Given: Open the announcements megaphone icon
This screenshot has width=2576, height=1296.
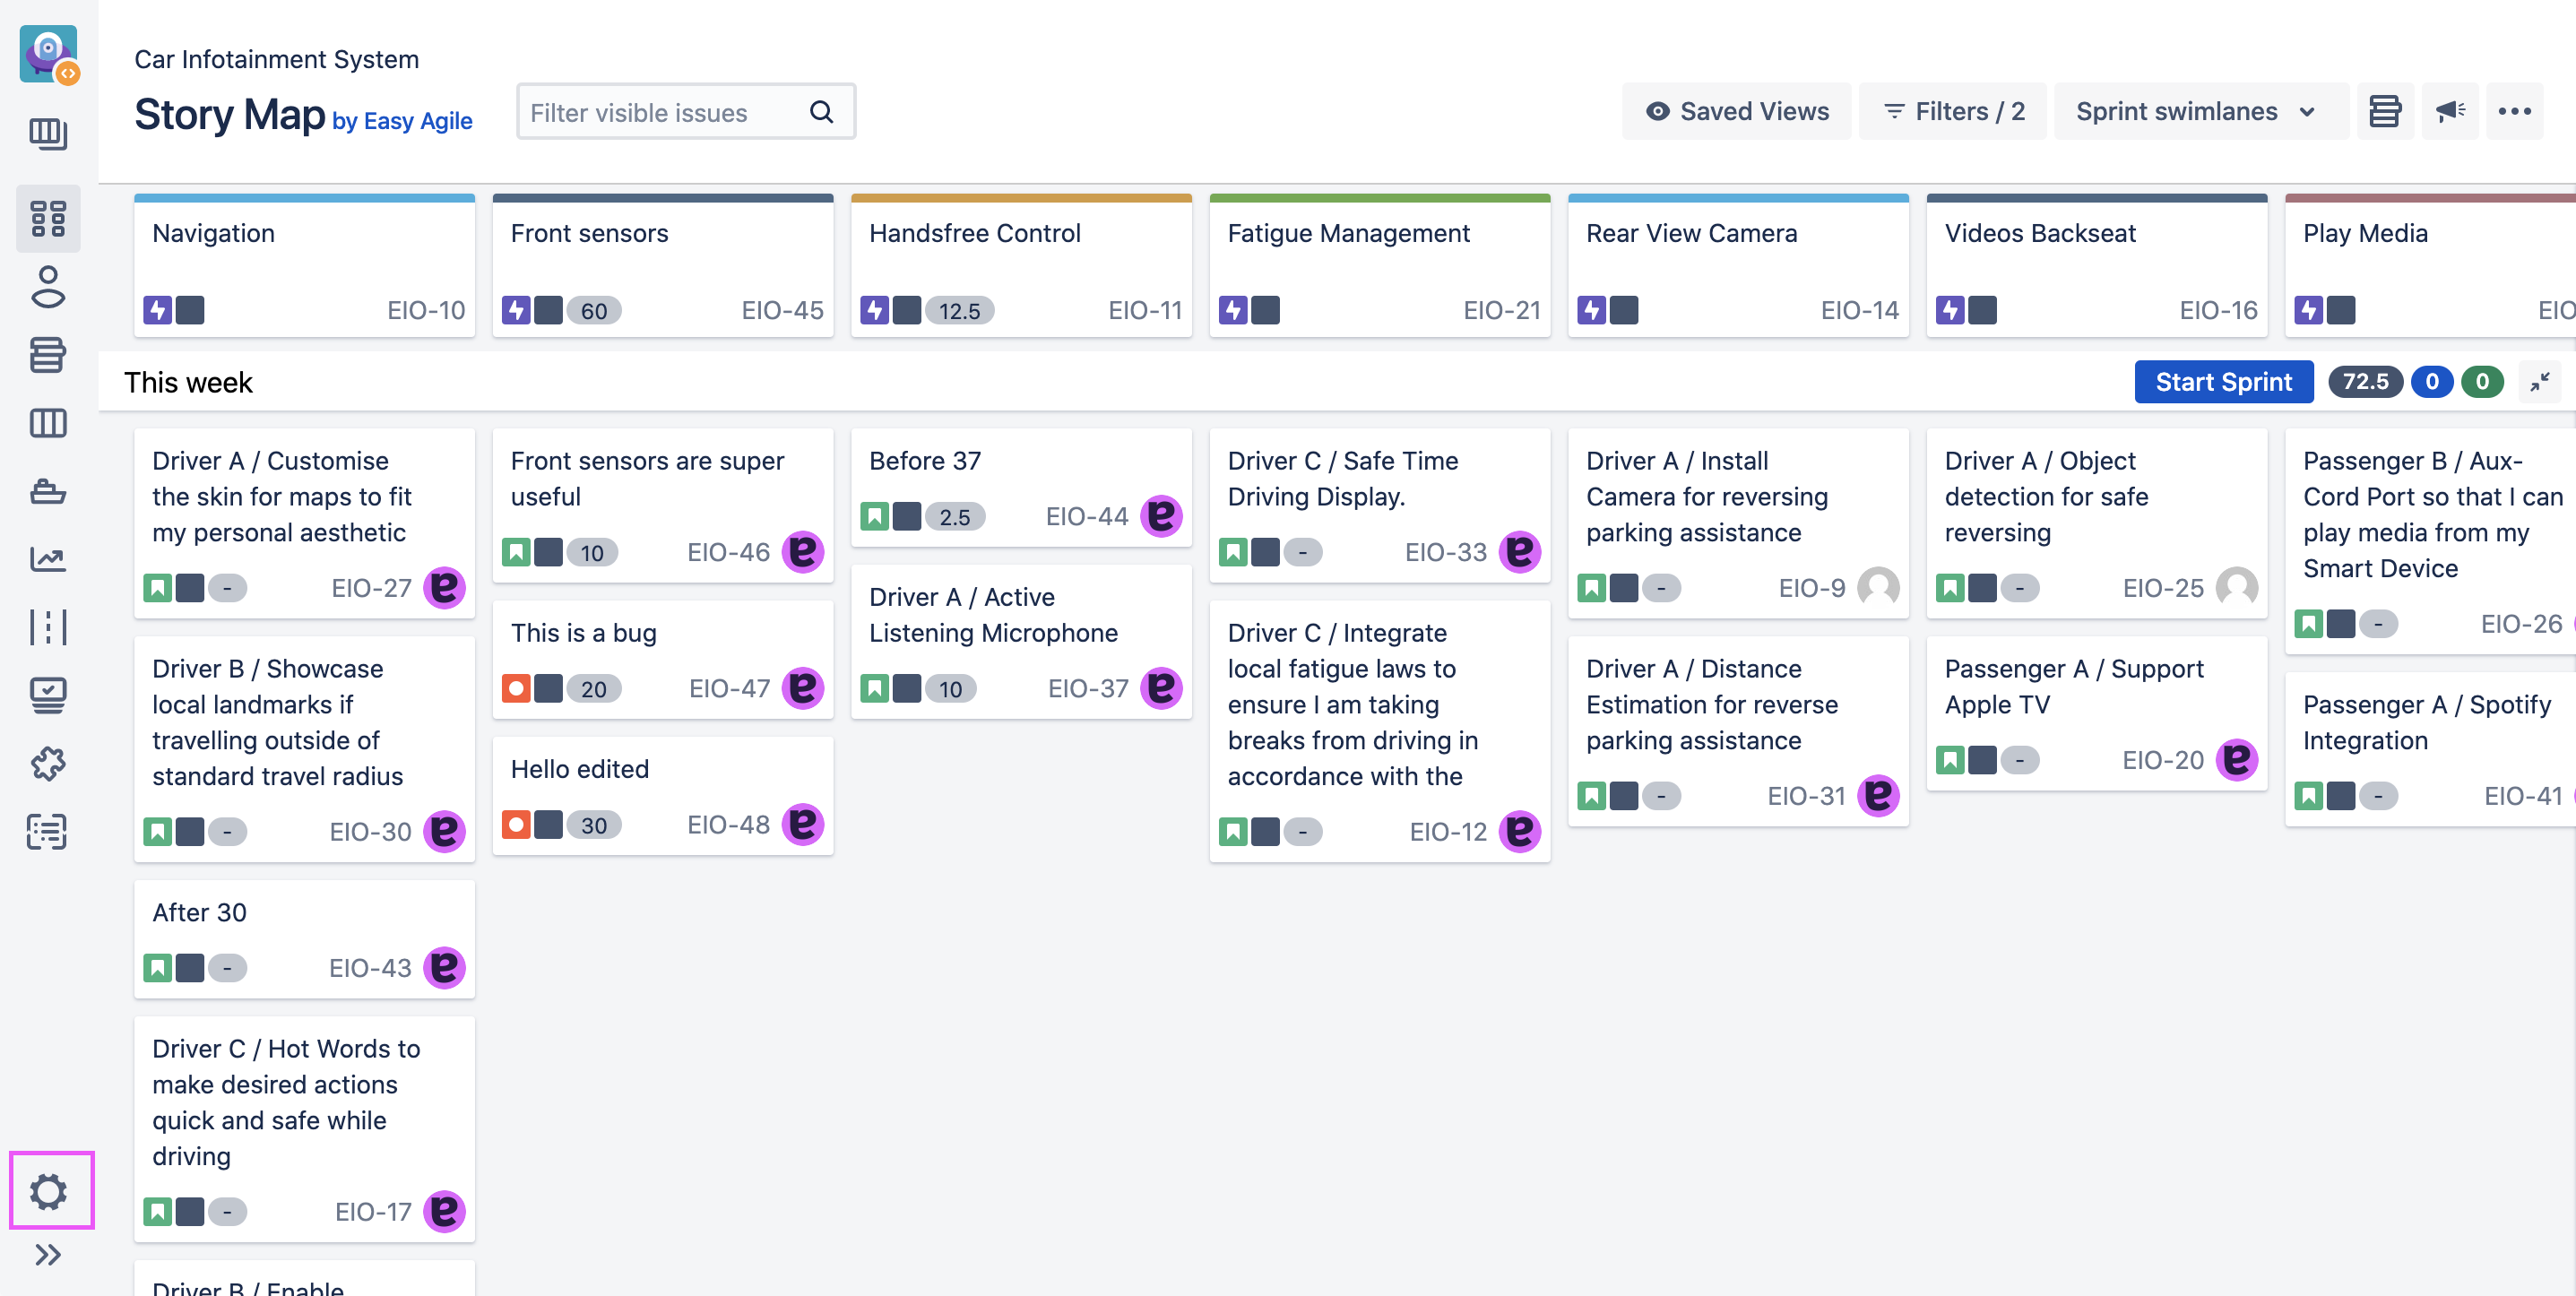Looking at the screenshot, I should (x=2450, y=111).
